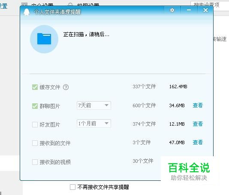229x195 pixels.
Task: Click the 337个文件 count text
Action: pos(144,87)
